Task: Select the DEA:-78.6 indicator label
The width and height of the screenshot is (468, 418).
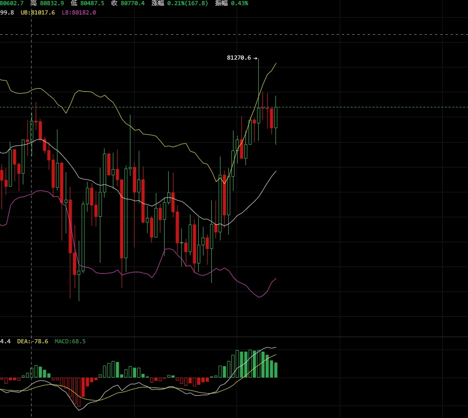Action: coord(33,341)
